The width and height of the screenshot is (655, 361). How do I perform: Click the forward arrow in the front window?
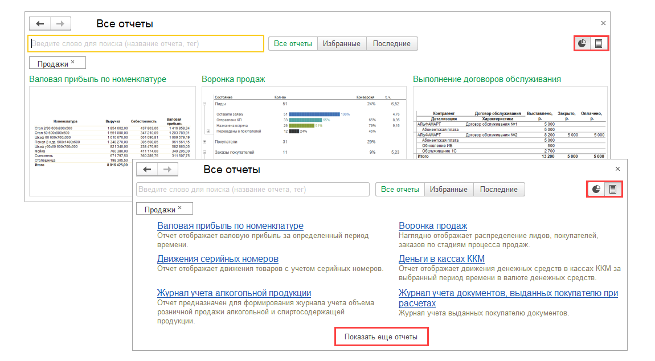point(167,169)
